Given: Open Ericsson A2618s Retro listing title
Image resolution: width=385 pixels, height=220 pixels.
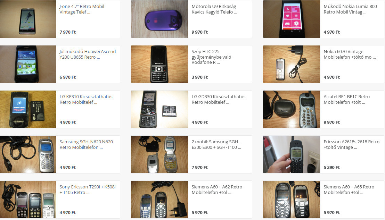Looking at the screenshot, I should click(x=351, y=144).
